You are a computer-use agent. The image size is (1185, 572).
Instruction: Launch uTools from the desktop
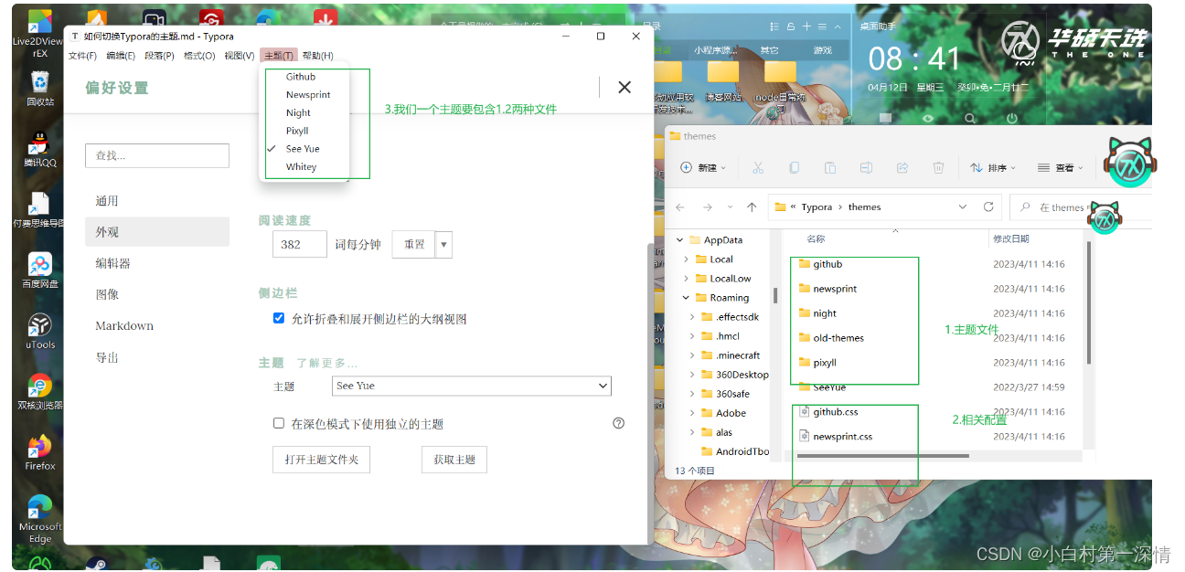(x=39, y=332)
